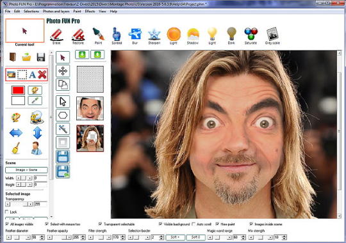Open the Help menu
The width and height of the screenshot is (346, 243).
pos(113,12)
